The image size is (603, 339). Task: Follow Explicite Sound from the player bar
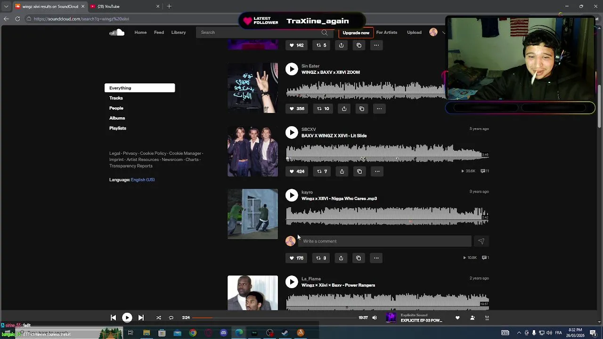(x=473, y=318)
